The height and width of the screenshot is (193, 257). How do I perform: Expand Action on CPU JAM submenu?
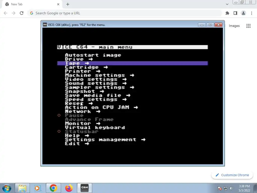101,107
